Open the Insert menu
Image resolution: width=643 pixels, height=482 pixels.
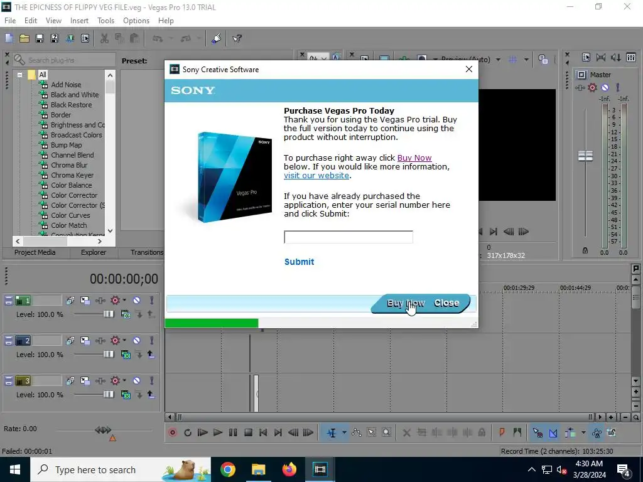point(79,21)
